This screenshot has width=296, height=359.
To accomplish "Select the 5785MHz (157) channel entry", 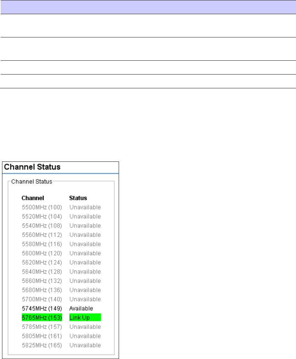I will 42,327.
